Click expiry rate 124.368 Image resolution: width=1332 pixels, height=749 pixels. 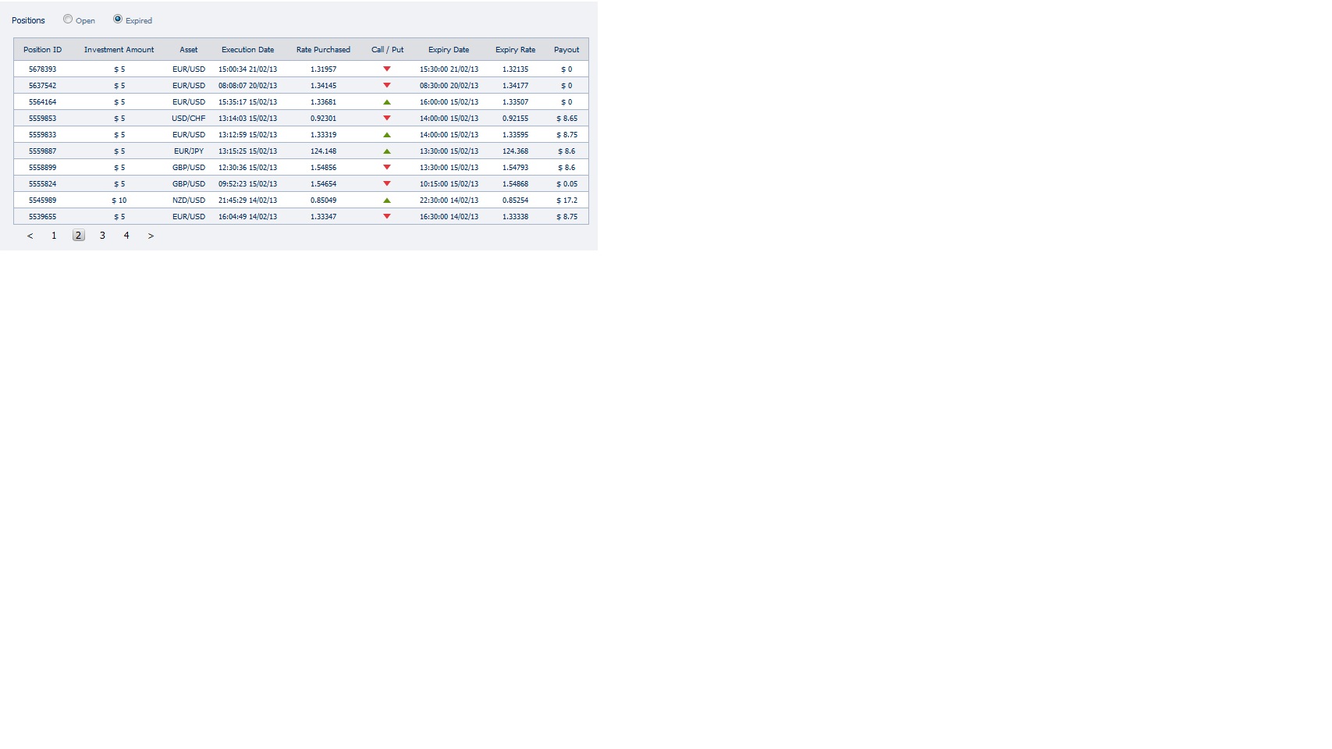click(515, 151)
